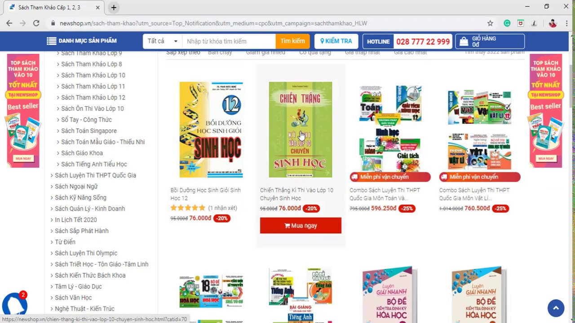The height and width of the screenshot is (323, 575).
Task: Open the Grammarly extension icon
Action: point(507,23)
